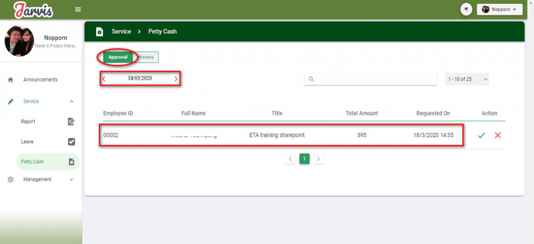Open the Report document icon in sidebar
Viewport: 534px width, 244px height.
[x=71, y=122]
